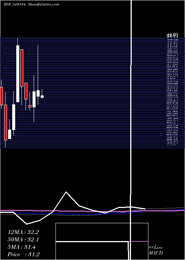Click the peak of the white MACD line
This screenshot has height=260, width=185.
[x=66, y=192]
